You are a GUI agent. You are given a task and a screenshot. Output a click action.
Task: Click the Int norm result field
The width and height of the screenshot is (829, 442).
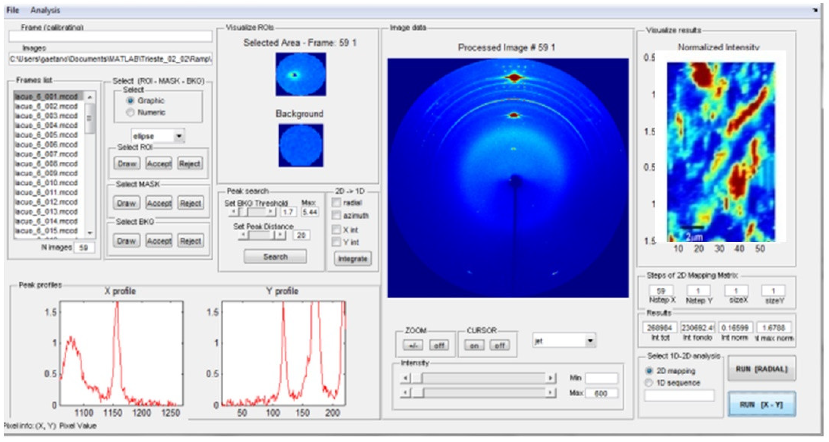coord(736,328)
